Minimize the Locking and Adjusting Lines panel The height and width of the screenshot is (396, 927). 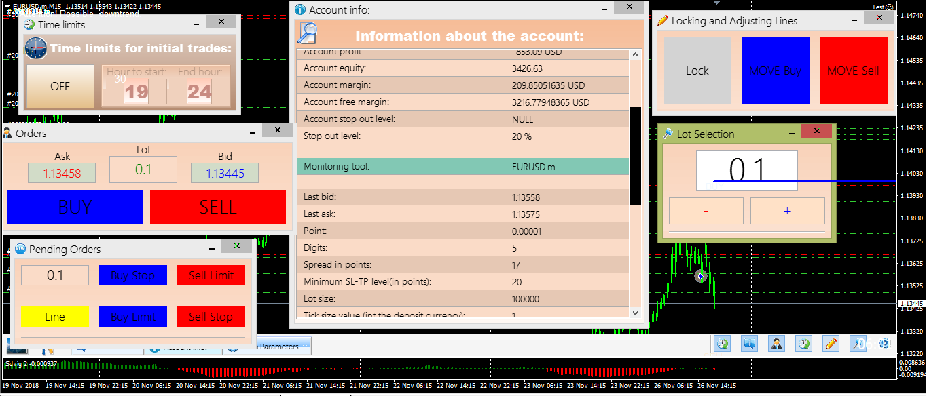[x=854, y=20]
